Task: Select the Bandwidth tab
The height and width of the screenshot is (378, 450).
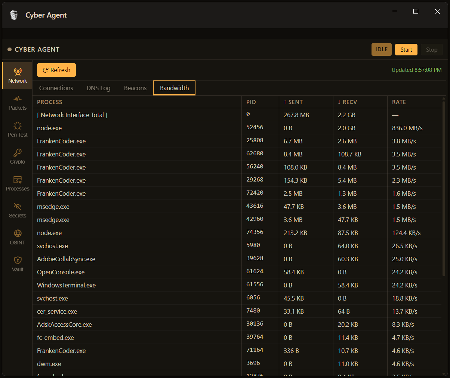Action: [x=175, y=88]
